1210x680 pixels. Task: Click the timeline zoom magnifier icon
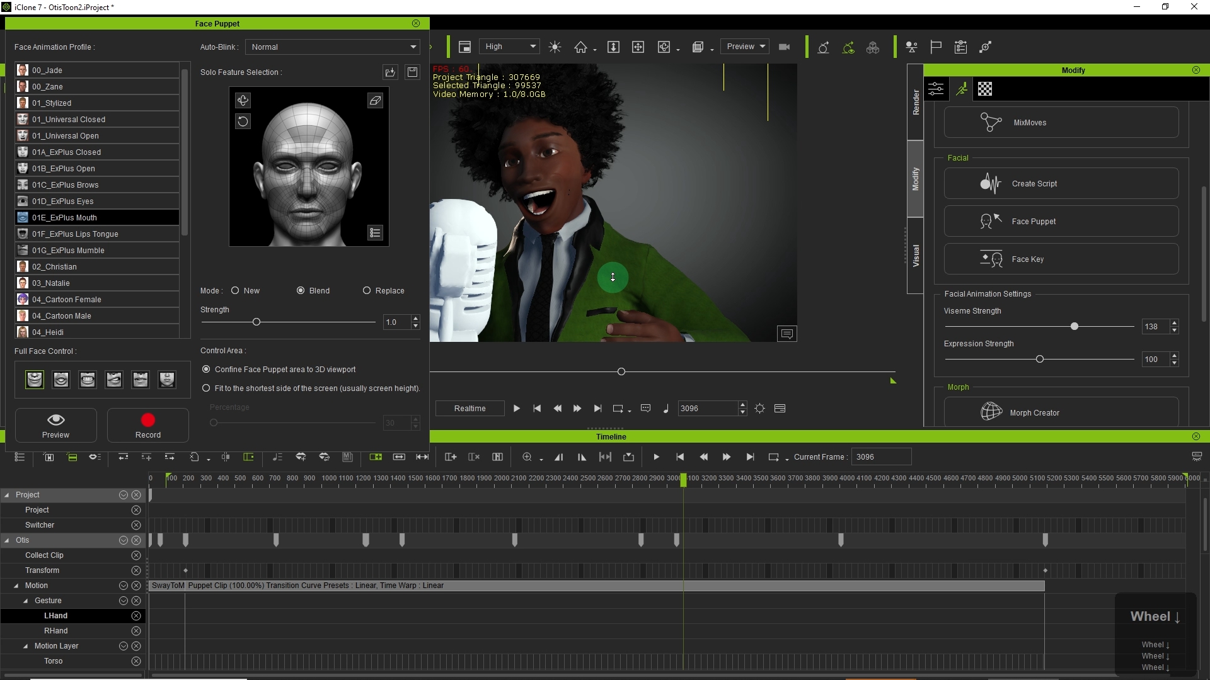pos(527,457)
